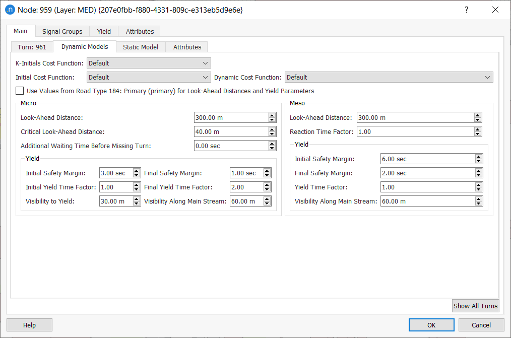Select the Yield tab

(104, 31)
